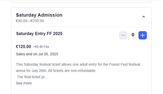The image size is (163, 94).
Task: Open See more for ticket description
Action: tap(24, 83)
